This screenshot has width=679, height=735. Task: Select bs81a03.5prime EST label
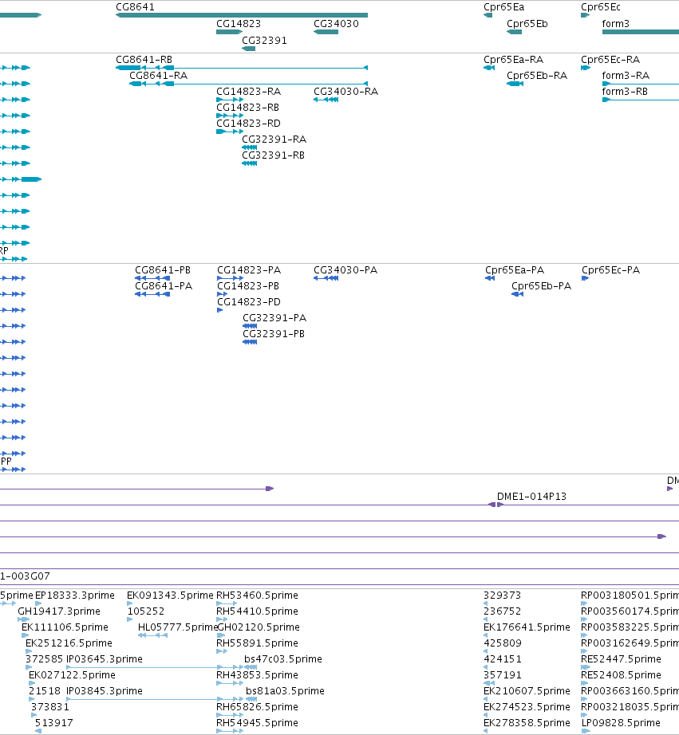tap(286, 691)
